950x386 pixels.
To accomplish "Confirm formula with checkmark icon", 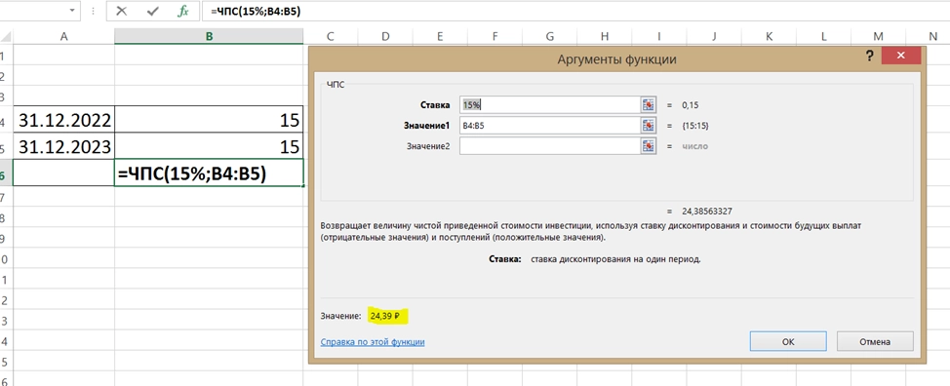I will click(x=152, y=11).
